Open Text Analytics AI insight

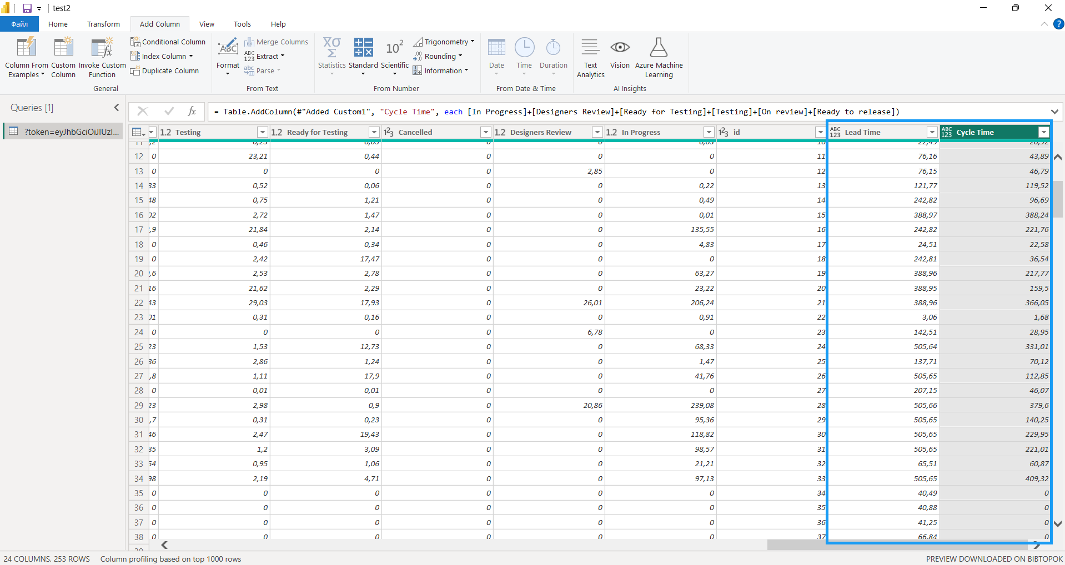click(590, 48)
